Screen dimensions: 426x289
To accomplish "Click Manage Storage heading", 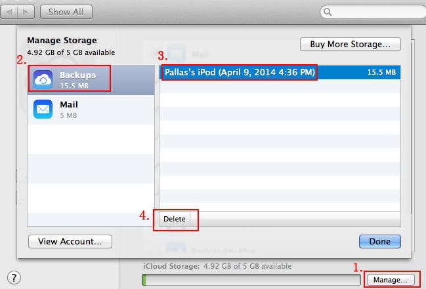I will tap(62, 41).
